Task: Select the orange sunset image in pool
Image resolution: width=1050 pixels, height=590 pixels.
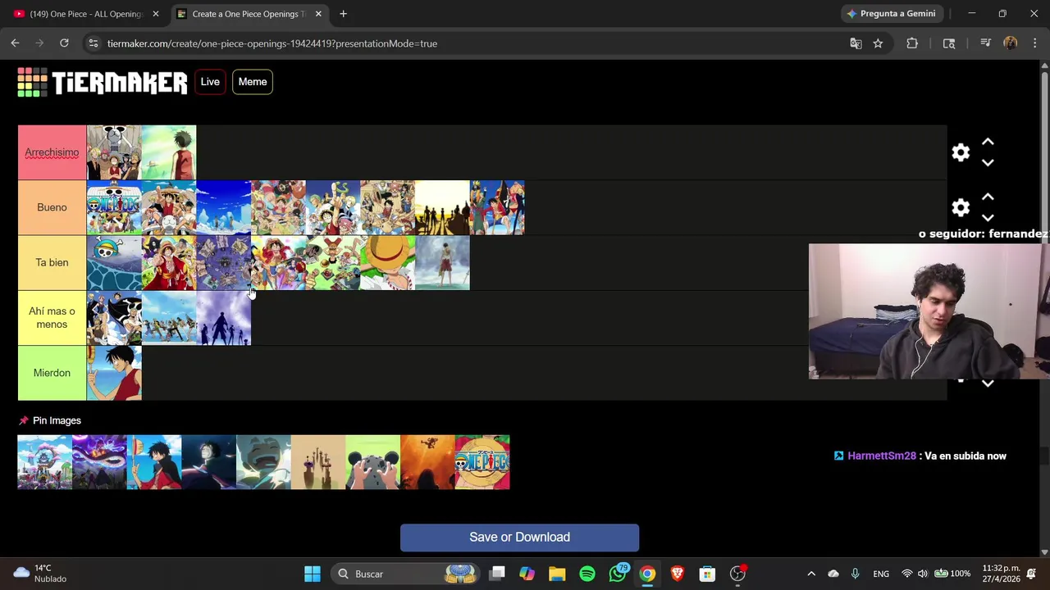Action: [x=427, y=462]
